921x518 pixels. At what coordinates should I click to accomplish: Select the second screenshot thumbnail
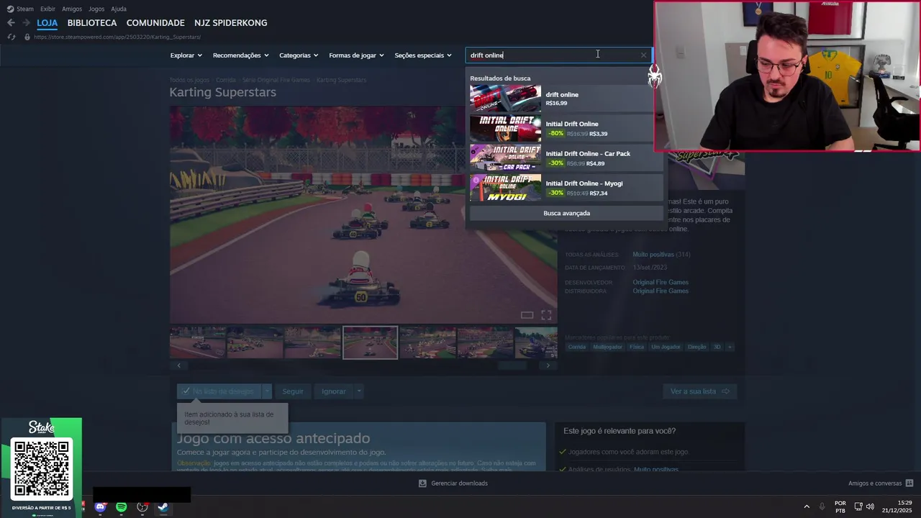point(255,343)
